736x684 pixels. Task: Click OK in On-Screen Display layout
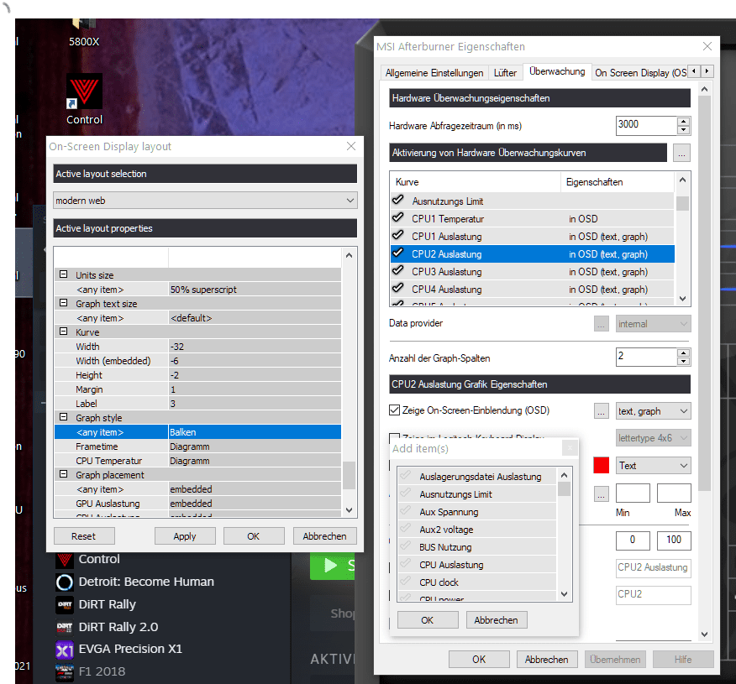[254, 536]
